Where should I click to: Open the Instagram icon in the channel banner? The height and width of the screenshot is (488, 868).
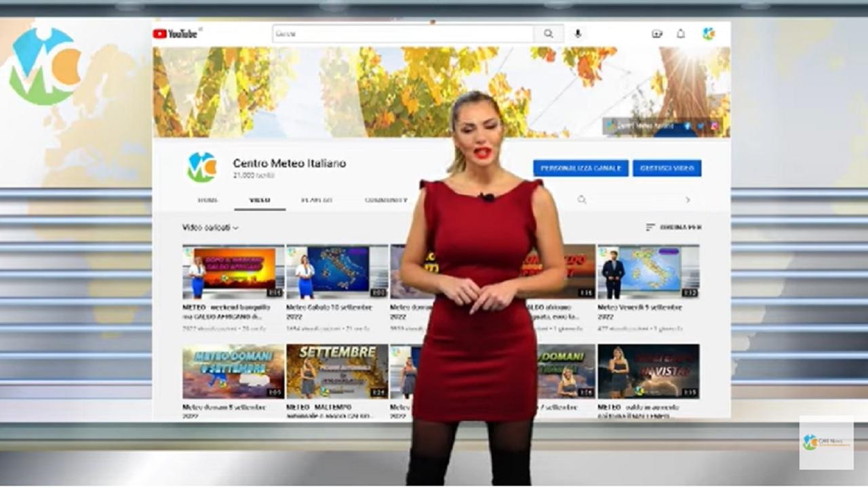715,125
